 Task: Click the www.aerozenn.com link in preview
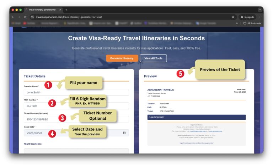click(x=215, y=131)
